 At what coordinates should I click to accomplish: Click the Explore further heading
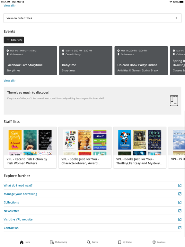17,176
